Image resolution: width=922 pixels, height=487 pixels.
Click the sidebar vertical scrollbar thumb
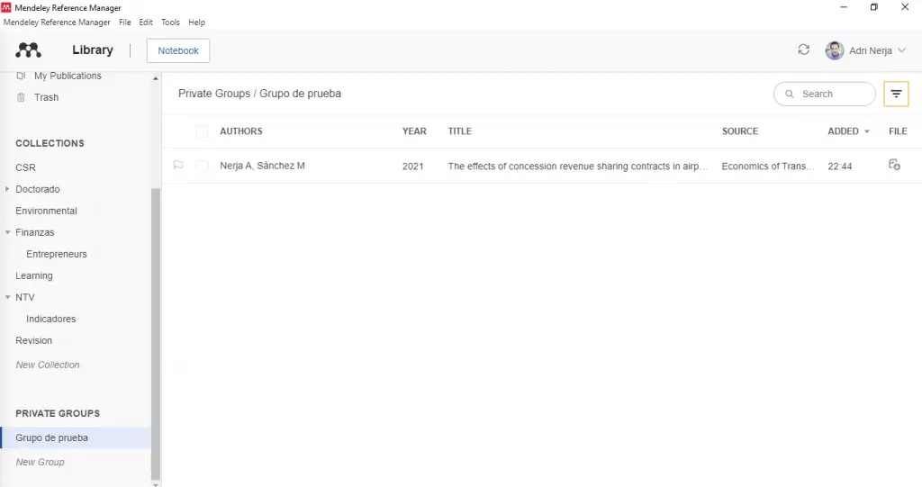click(155, 333)
